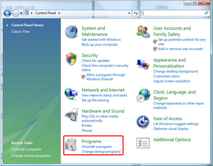The height and width of the screenshot is (166, 213).
Task: Click inside the search input field
Action: coord(173,13)
